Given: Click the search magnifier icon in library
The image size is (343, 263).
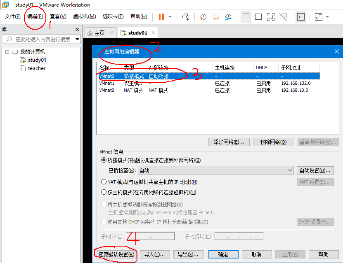Looking at the screenshot, I should click(x=9, y=39).
